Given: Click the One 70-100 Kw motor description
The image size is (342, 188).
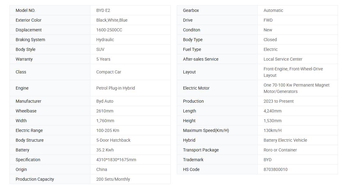Looking at the screenshot, I should 296,88.
